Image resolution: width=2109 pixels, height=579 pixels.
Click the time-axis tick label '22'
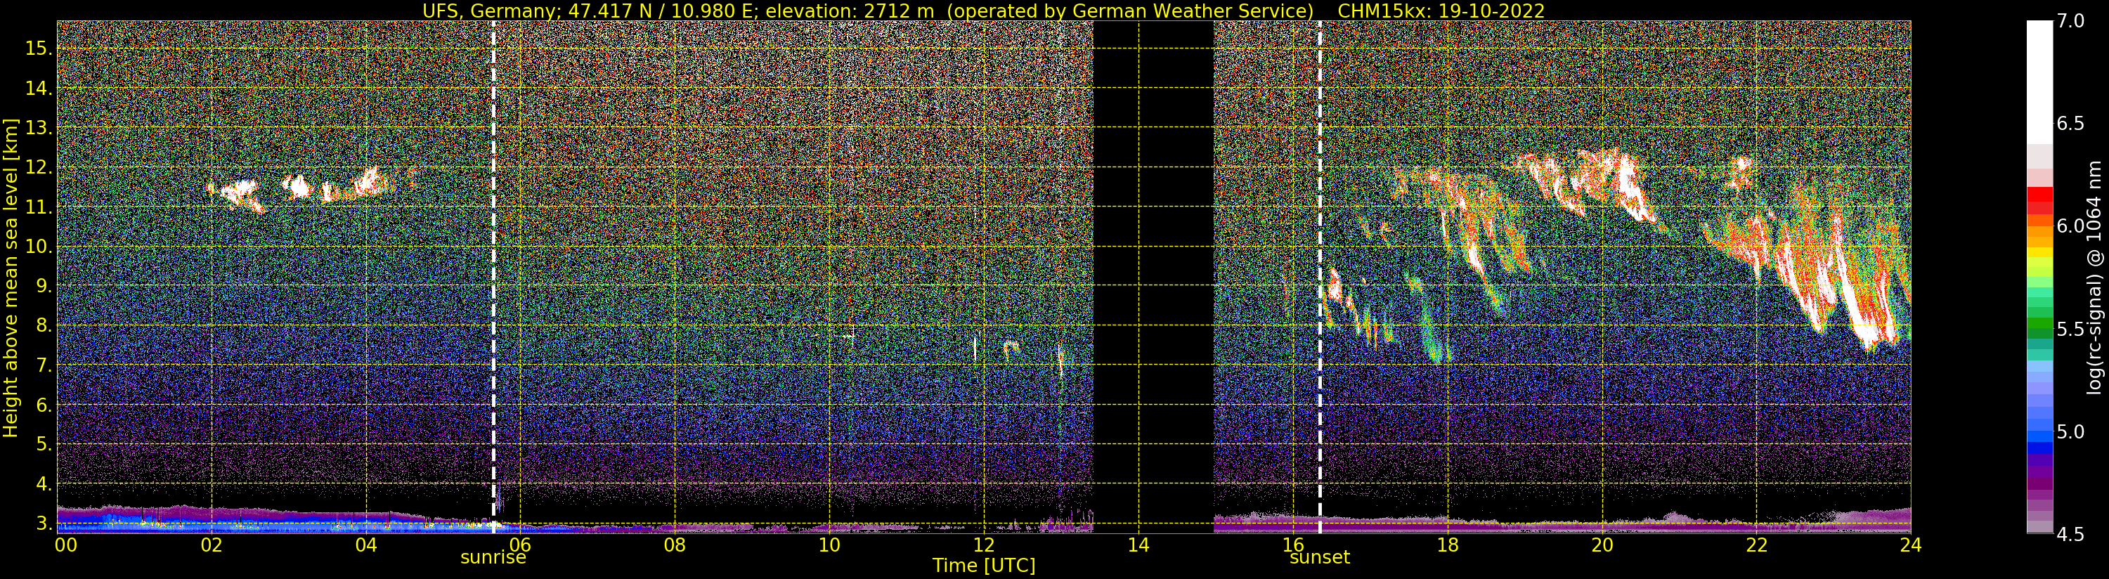1757,545
